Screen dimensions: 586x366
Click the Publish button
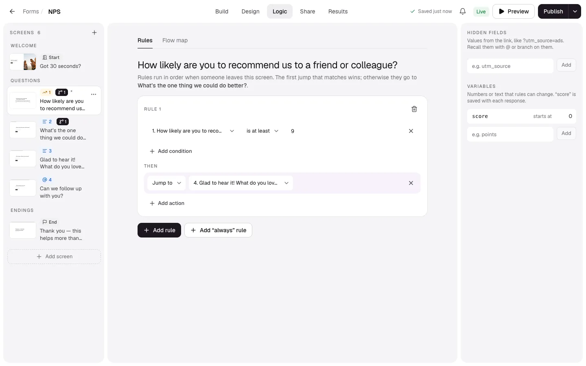[553, 11]
